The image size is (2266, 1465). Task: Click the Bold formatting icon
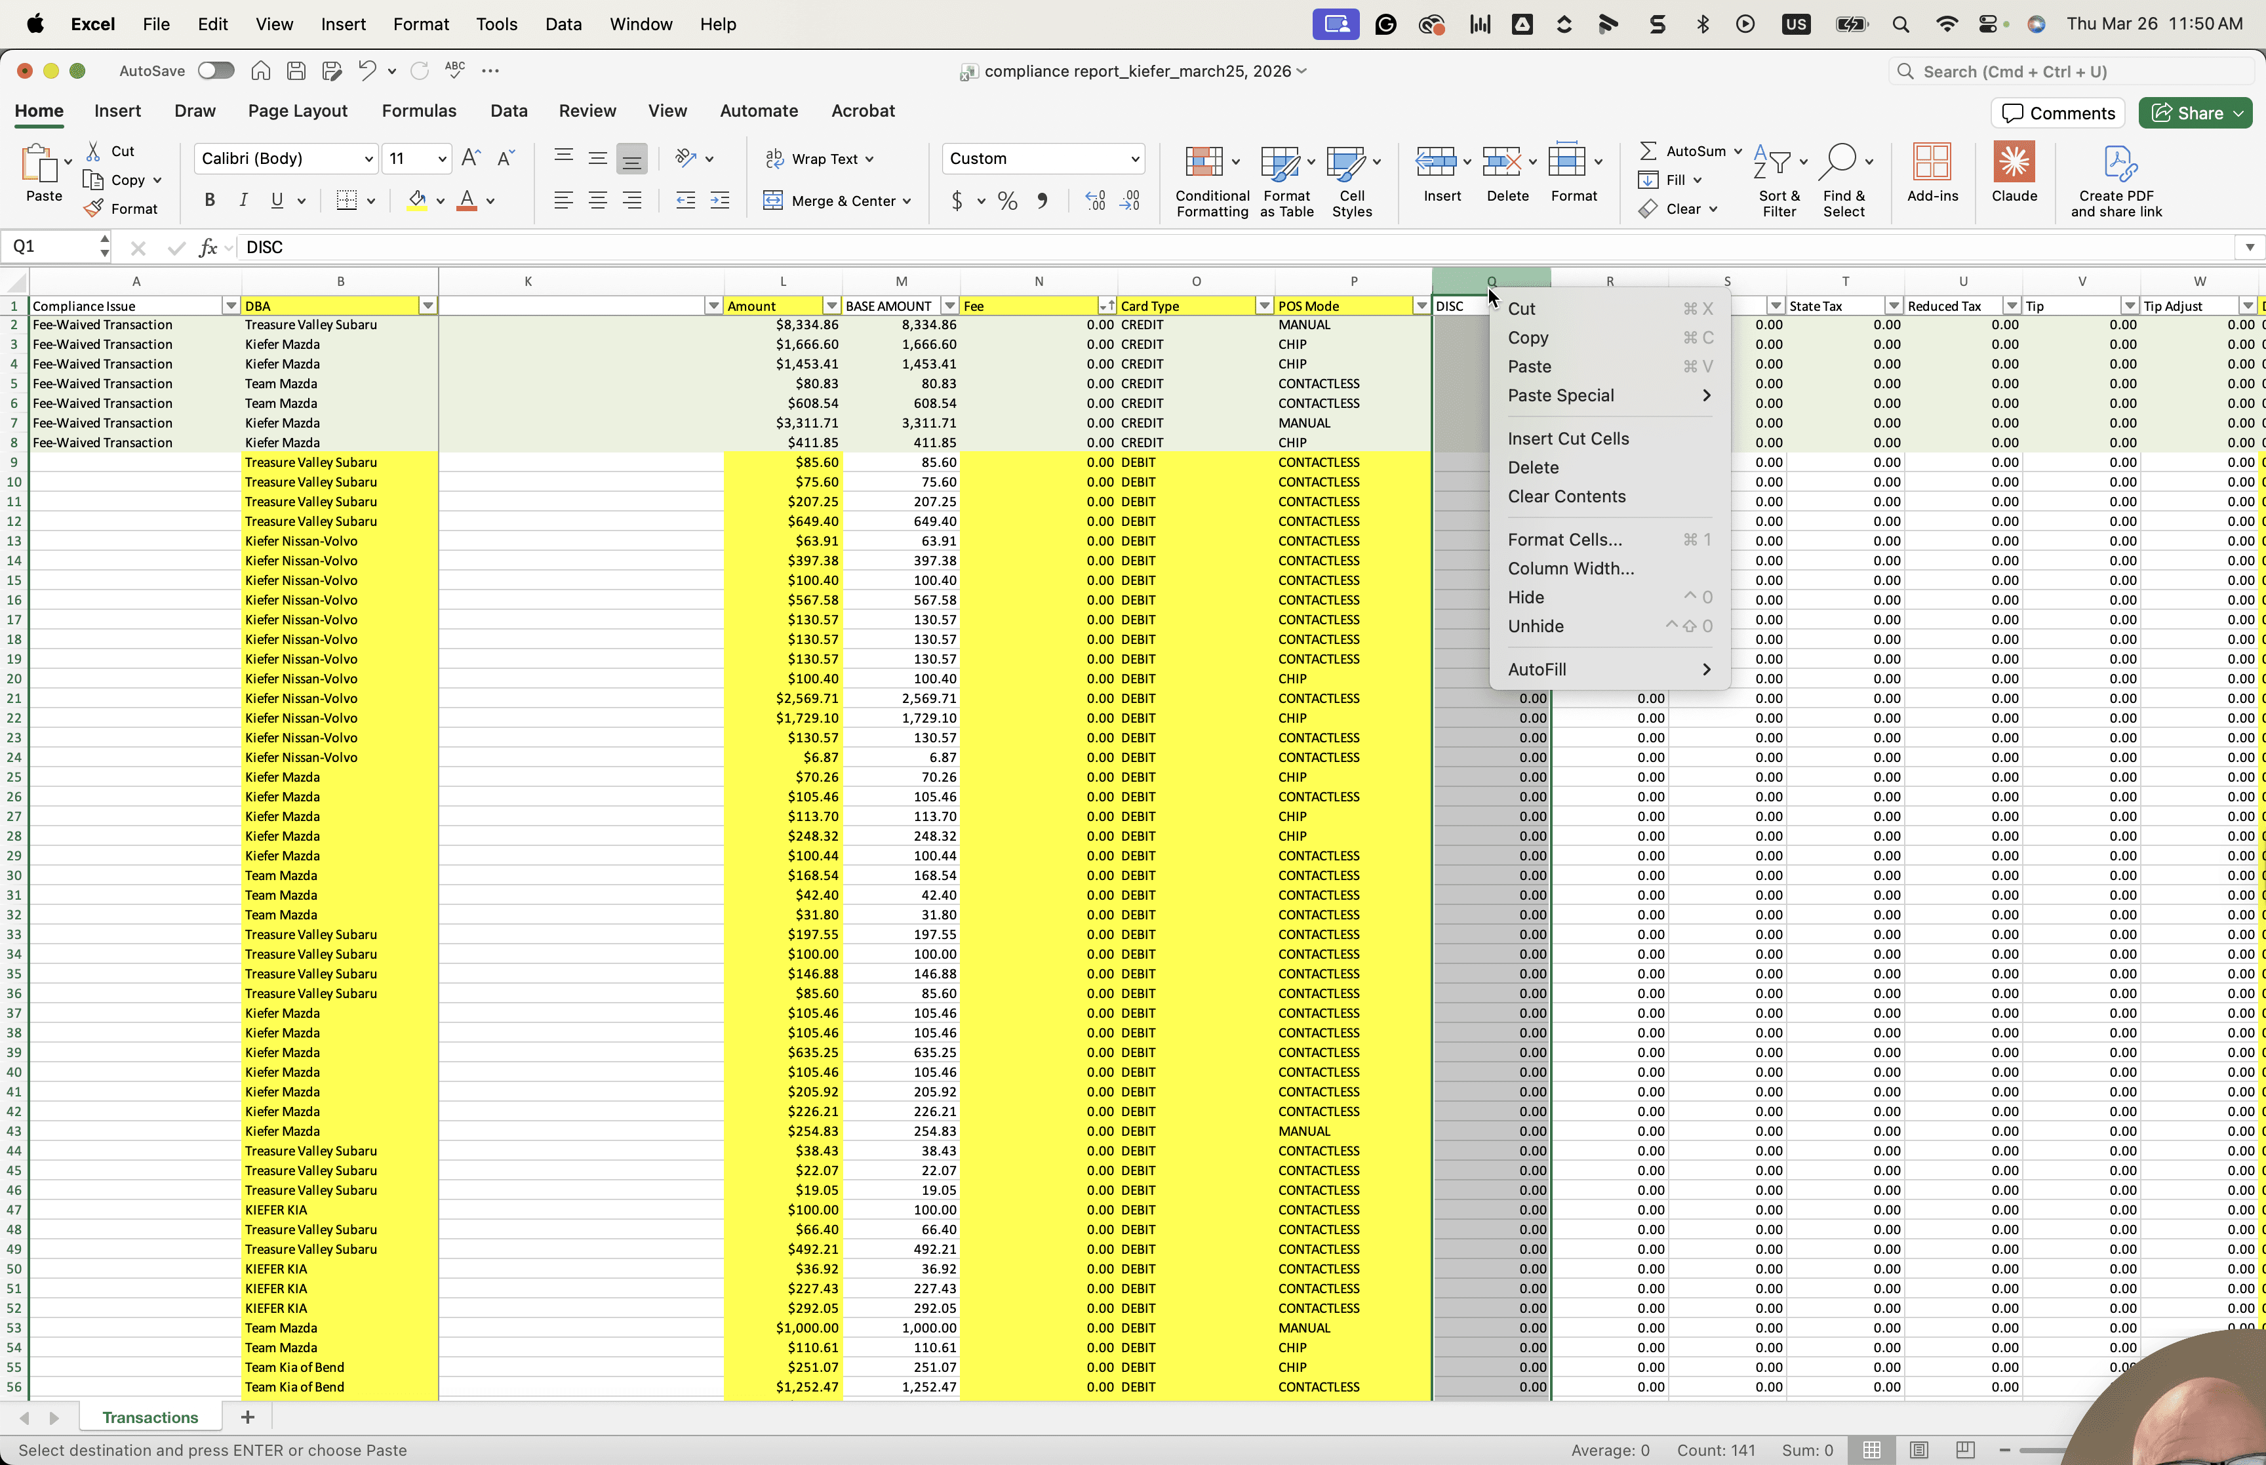click(209, 200)
